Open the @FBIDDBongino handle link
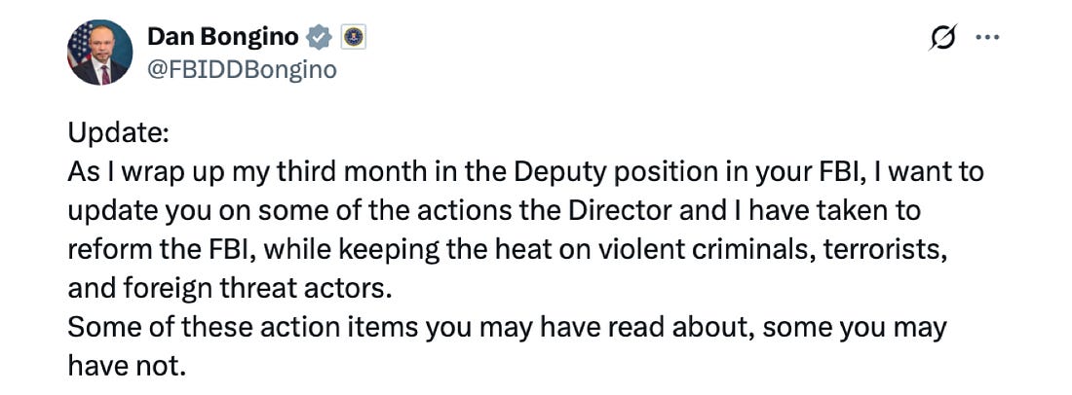Screen dimensions: 1072x395 coord(242,69)
